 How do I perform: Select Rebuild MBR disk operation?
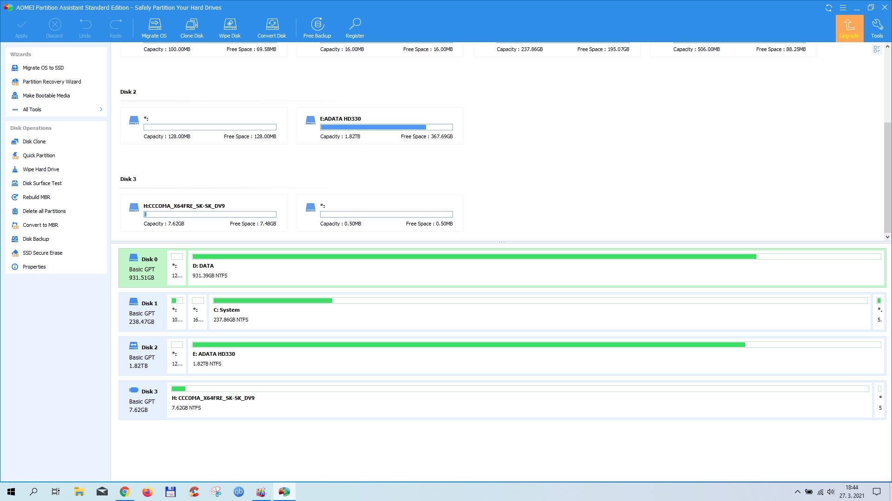(x=36, y=197)
